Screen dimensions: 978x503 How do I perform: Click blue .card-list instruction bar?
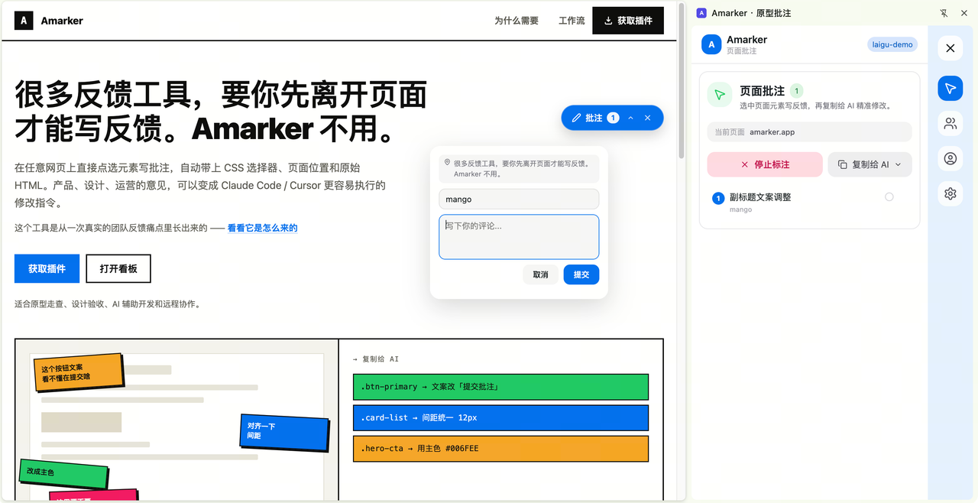point(500,418)
